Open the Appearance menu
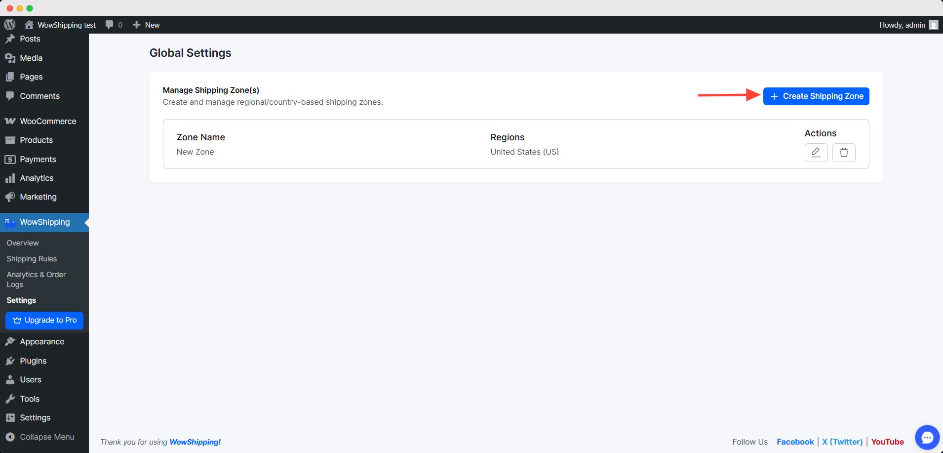The width and height of the screenshot is (943, 453). coord(44,341)
